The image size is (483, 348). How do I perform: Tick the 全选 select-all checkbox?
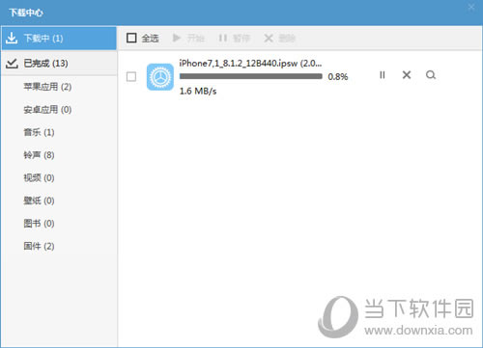coord(131,38)
